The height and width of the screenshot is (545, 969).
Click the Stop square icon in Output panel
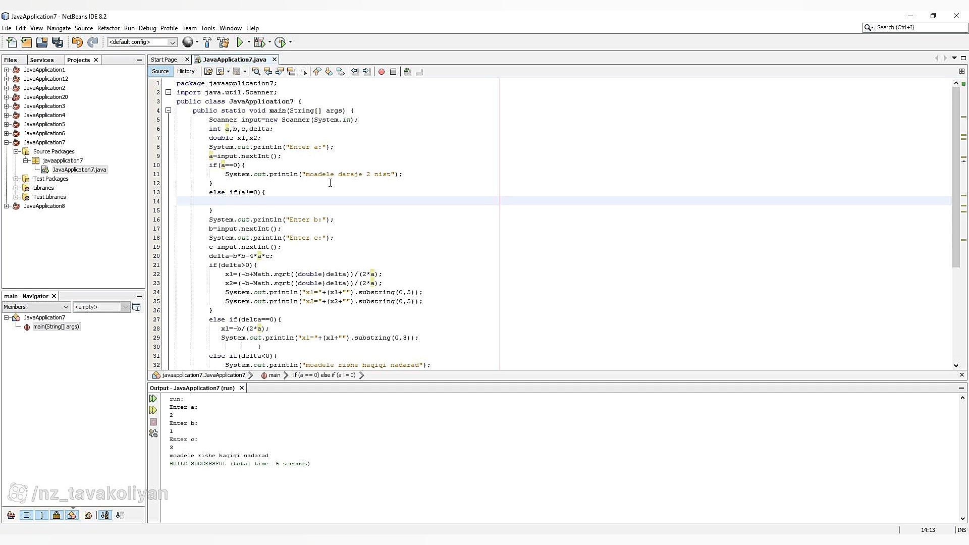pos(153,422)
